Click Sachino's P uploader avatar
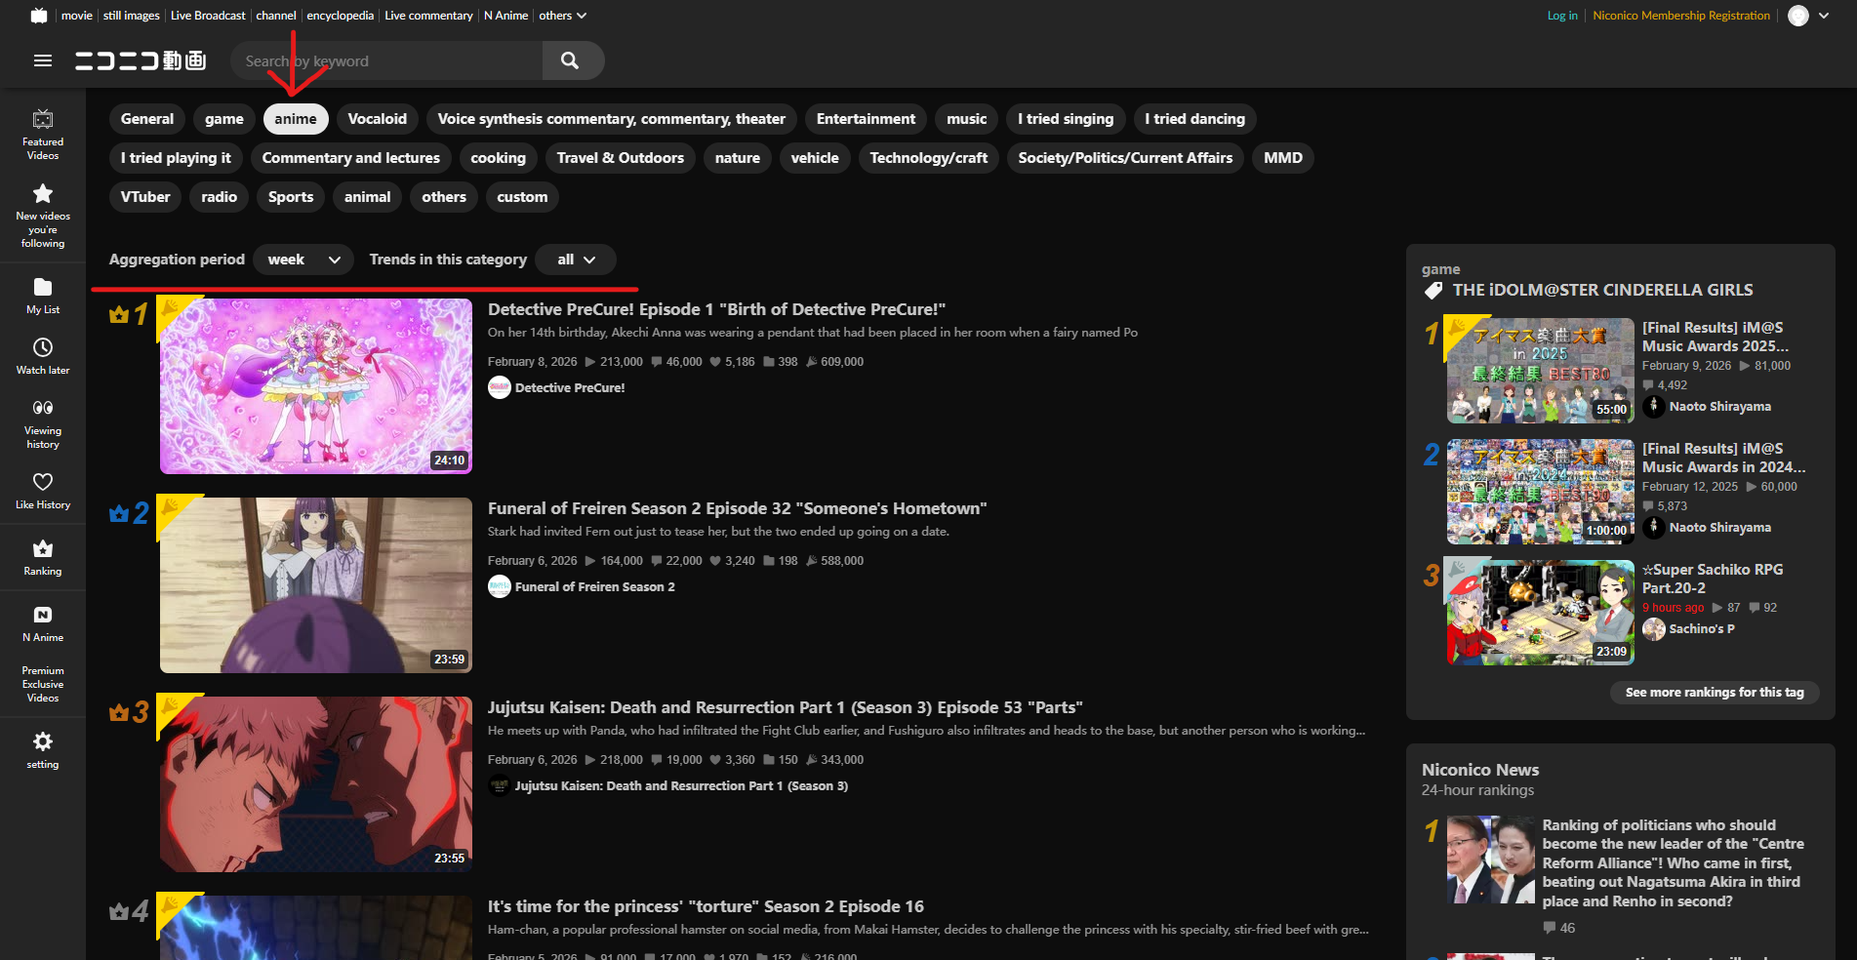1857x960 pixels. [x=1654, y=629]
